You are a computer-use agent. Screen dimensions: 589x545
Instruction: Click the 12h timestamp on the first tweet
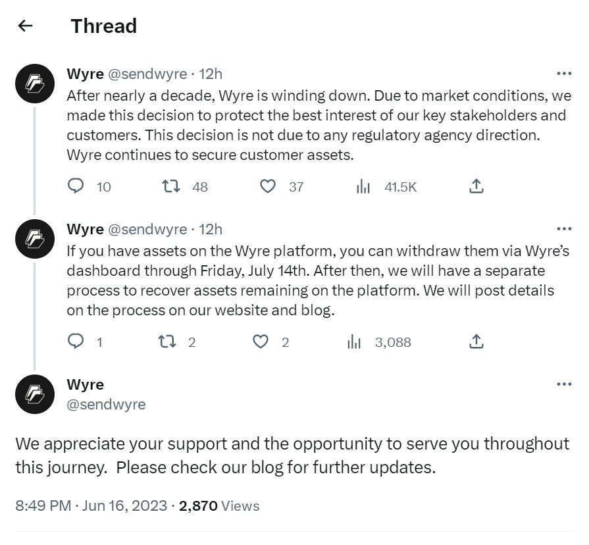pos(211,74)
